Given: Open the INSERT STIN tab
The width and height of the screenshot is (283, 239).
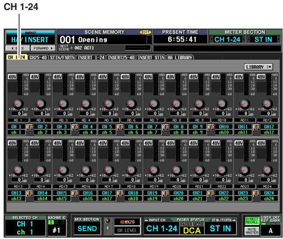Looking at the screenshot, I should (x=151, y=57).
